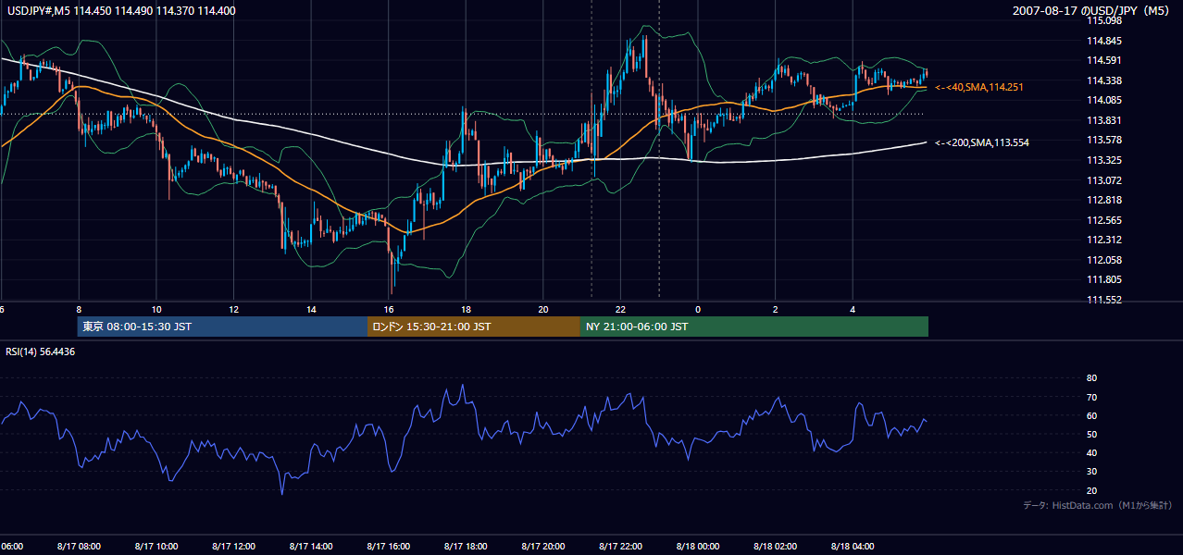Click the 113.831 price axis label
The image size is (1183, 555).
pos(1102,120)
